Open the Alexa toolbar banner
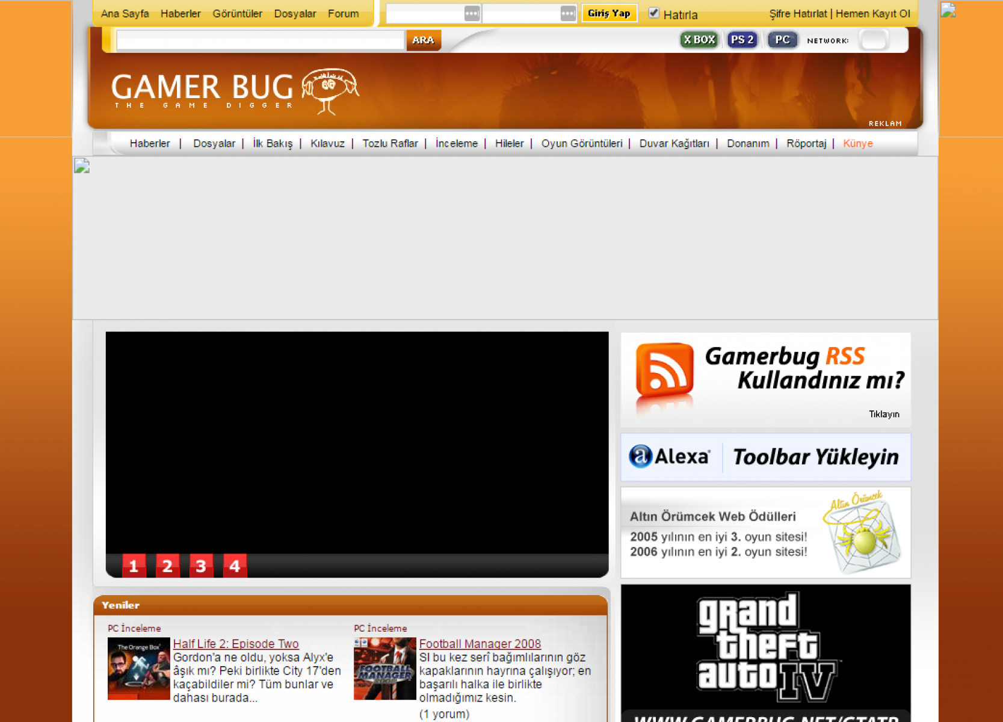The width and height of the screenshot is (1003, 722). (765, 457)
